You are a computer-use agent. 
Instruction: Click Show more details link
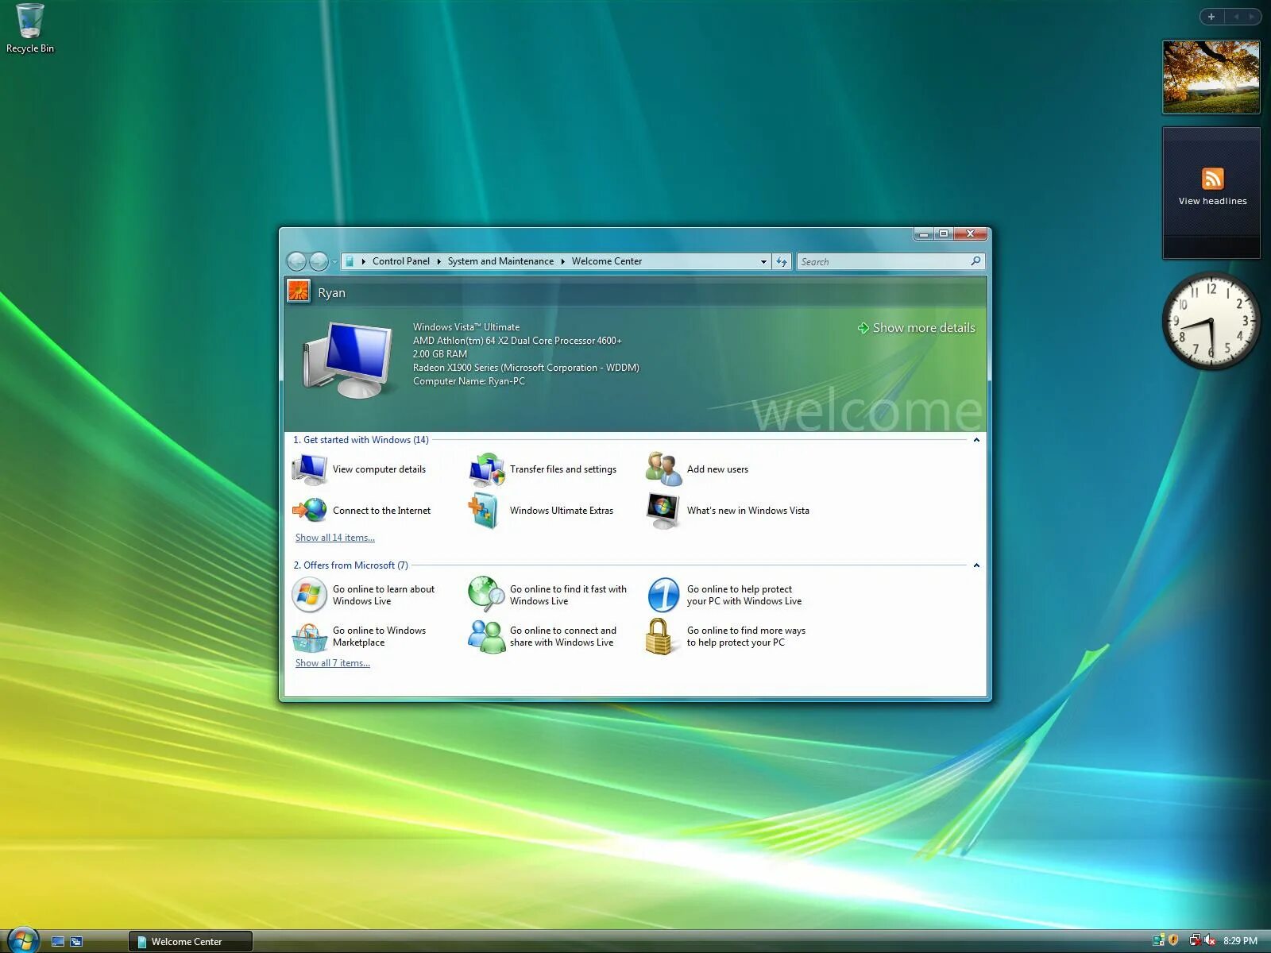click(x=916, y=328)
